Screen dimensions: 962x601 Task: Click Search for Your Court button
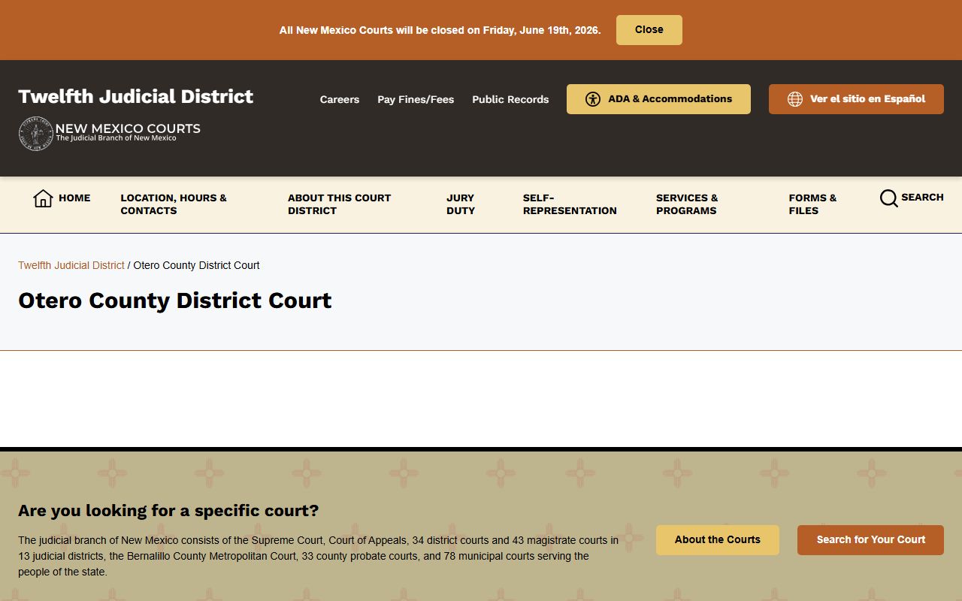pos(870,540)
